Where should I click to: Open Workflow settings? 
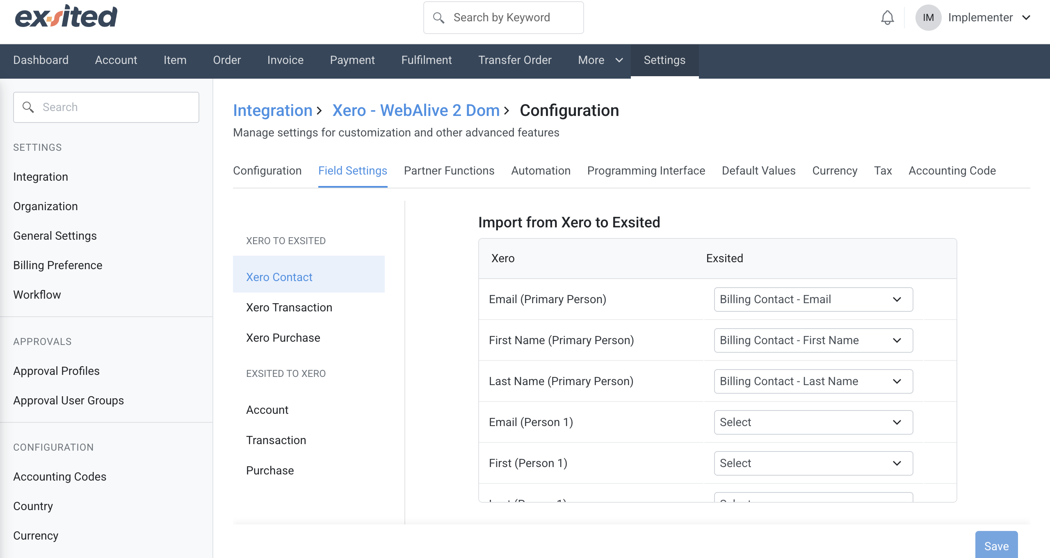click(37, 295)
